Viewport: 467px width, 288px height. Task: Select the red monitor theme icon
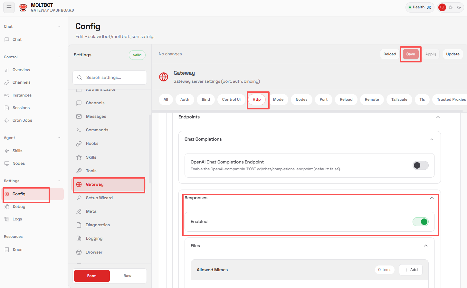442,7
